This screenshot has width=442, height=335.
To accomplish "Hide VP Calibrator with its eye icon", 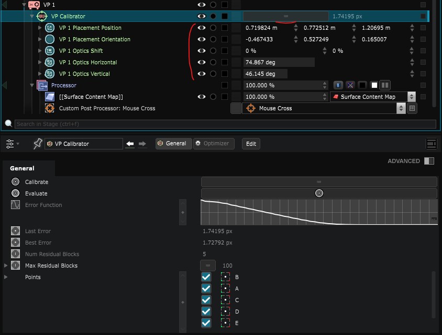I will (201, 16).
